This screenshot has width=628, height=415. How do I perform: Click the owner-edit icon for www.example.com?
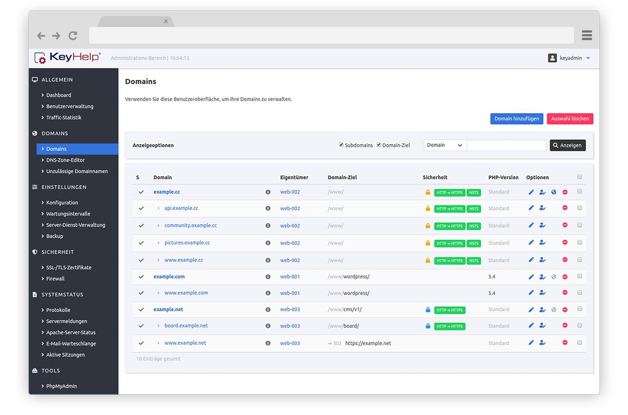(x=543, y=293)
